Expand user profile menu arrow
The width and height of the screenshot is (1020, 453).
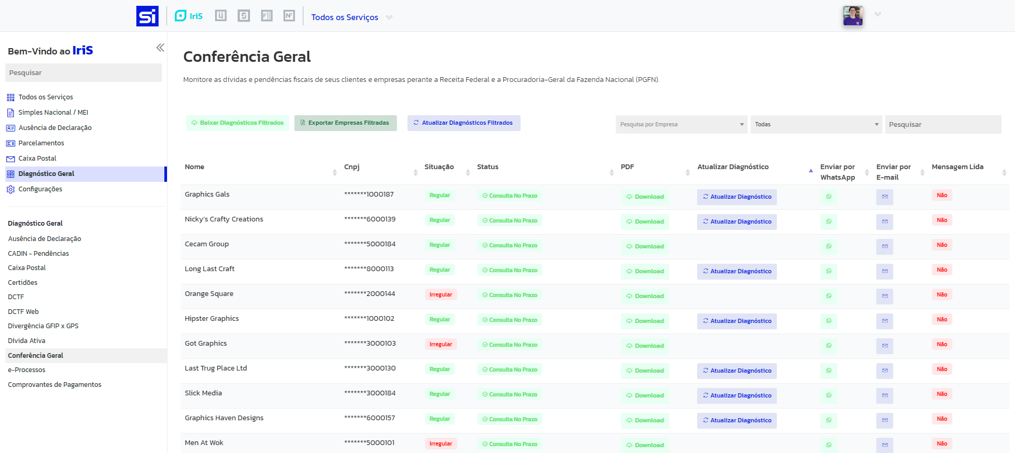point(877,15)
